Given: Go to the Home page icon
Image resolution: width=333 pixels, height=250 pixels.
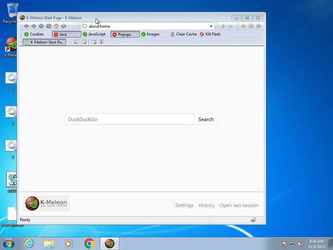Looking at the screenshot, I should click(x=56, y=26).
